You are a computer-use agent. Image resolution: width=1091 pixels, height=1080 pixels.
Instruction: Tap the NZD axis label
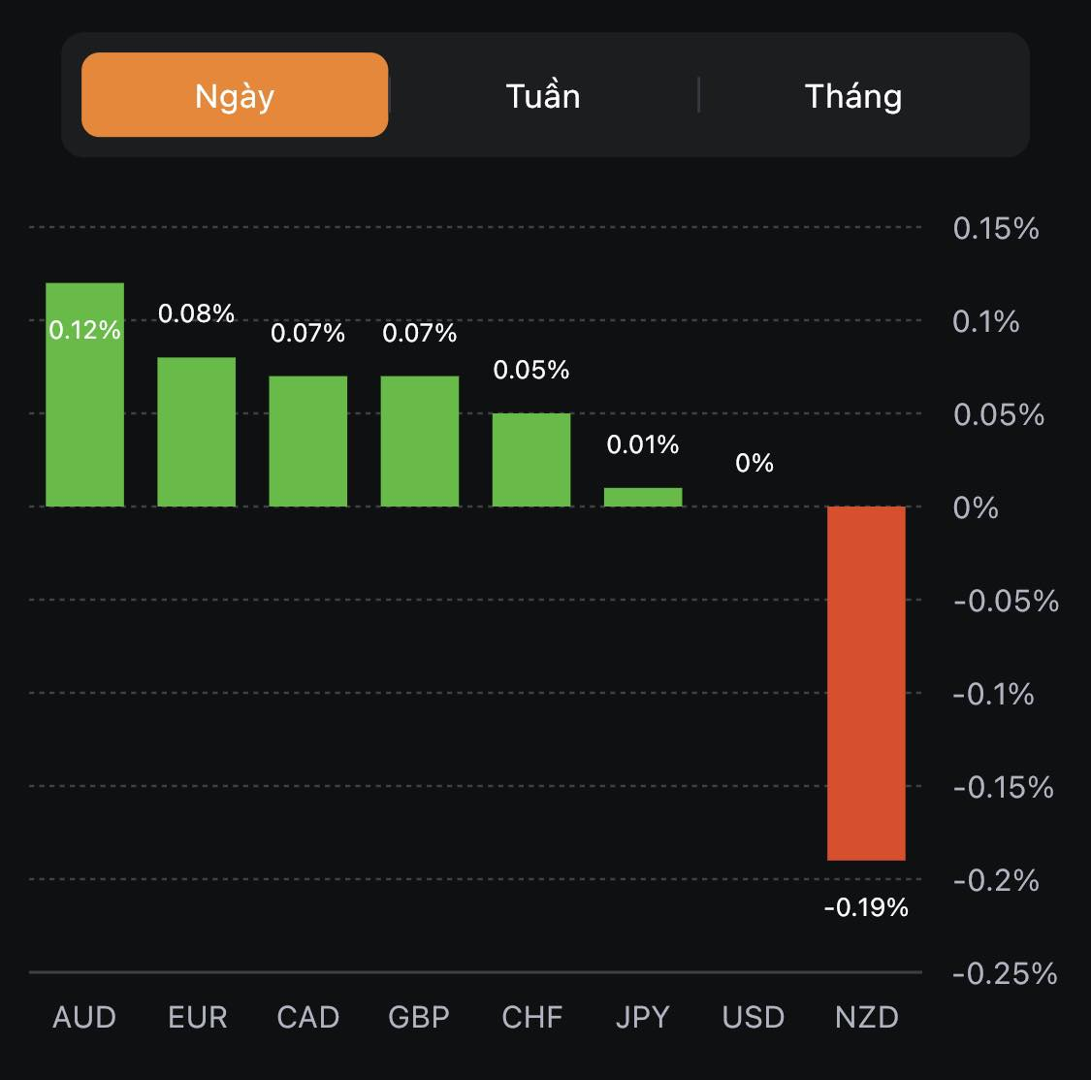(867, 1017)
